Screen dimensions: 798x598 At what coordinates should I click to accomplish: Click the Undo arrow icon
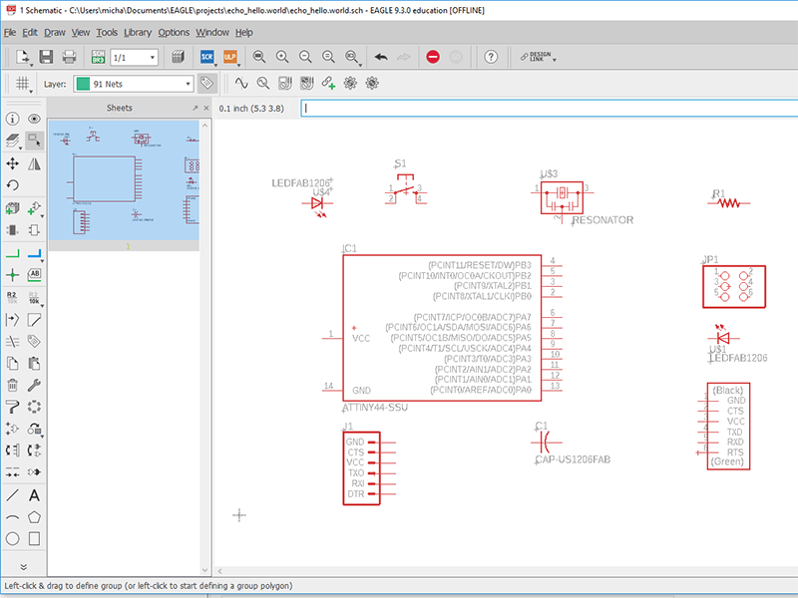(x=381, y=57)
